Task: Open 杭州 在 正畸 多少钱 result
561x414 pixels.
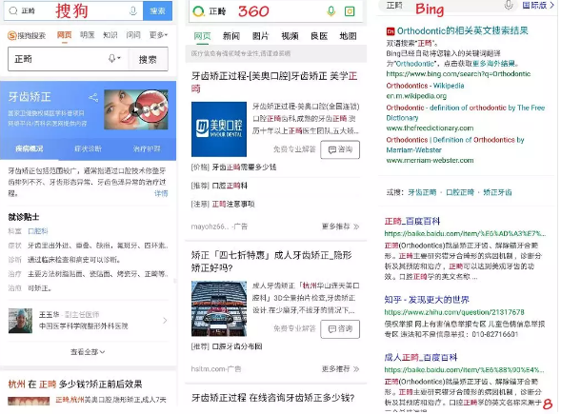Action: pyautogui.click(x=75, y=384)
